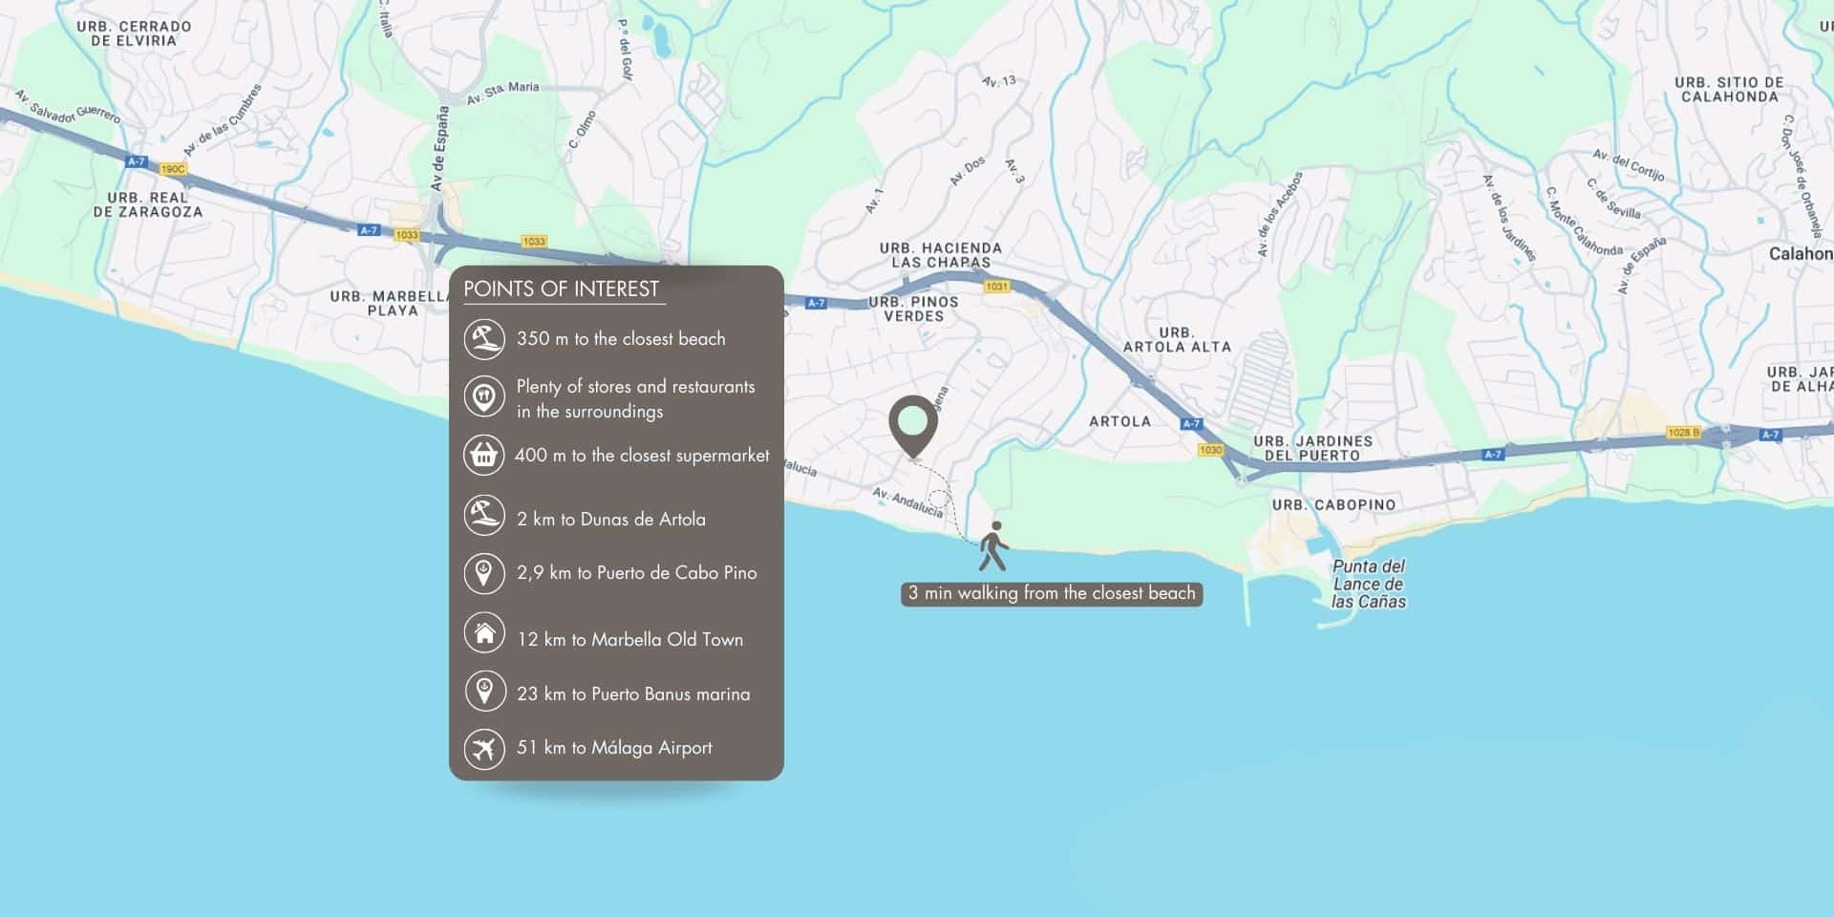Screen dimensions: 1834x917
Task: Click the Punta del Lance de las Cañas label
Action: [x=1369, y=584]
